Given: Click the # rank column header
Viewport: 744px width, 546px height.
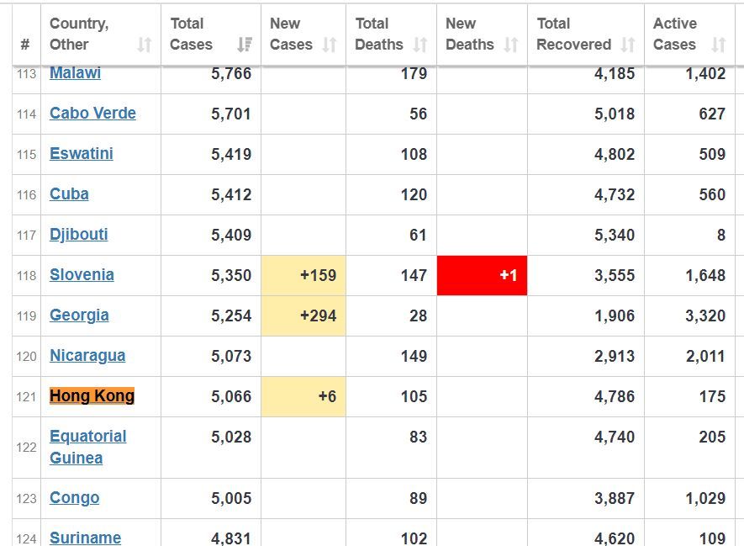Looking at the screenshot, I should click(25, 45).
